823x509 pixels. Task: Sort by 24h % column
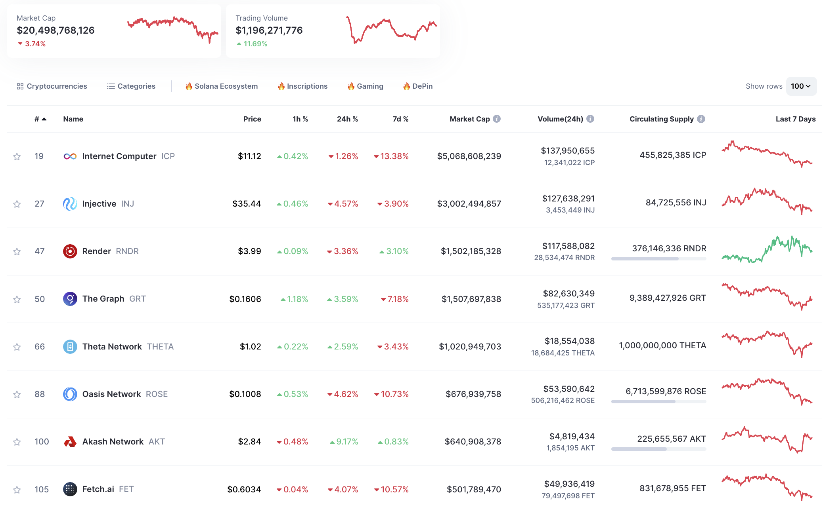(x=347, y=119)
